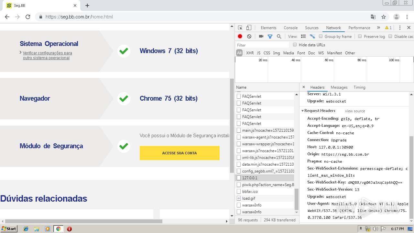The image size is (414, 233).
Task: Click horizontal page scrollbar thumb
Action: click(x=83, y=221)
